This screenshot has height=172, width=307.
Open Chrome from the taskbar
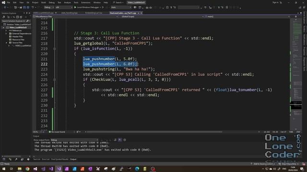pos(27,169)
